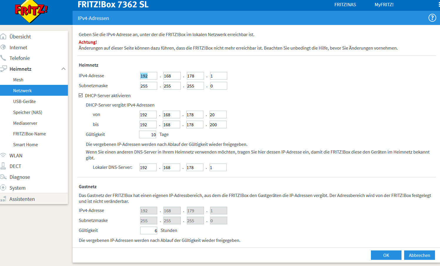
Task: Click DHCP 'von' last octet 20
Action: coord(218,115)
